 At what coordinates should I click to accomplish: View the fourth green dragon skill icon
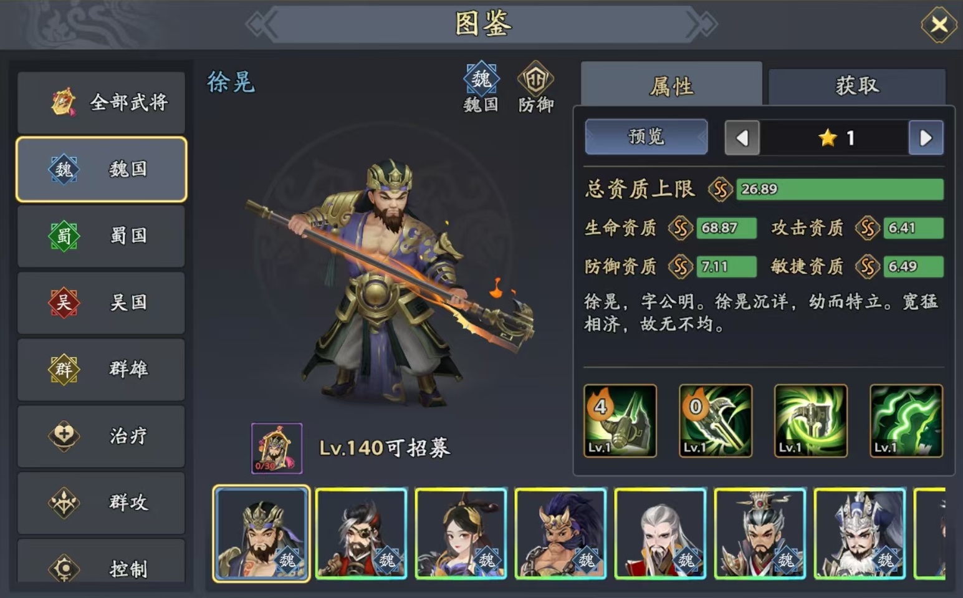906,421
